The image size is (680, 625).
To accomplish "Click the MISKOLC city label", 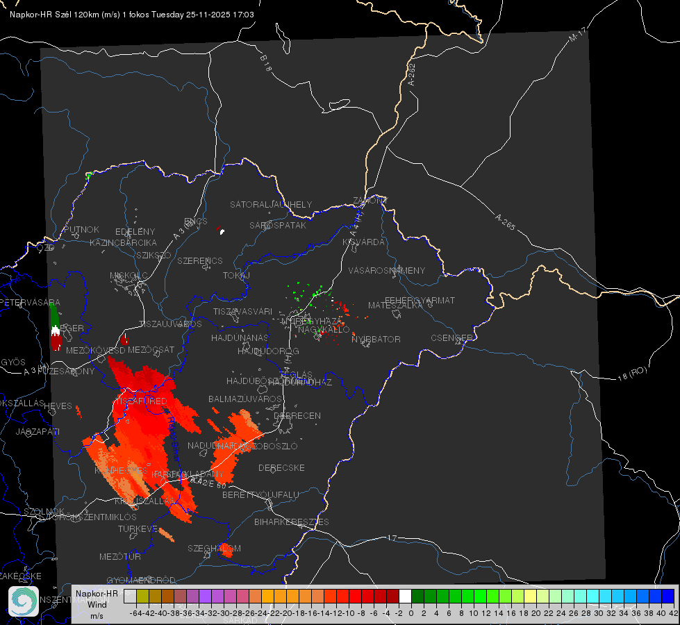I will tap(128, 276).
